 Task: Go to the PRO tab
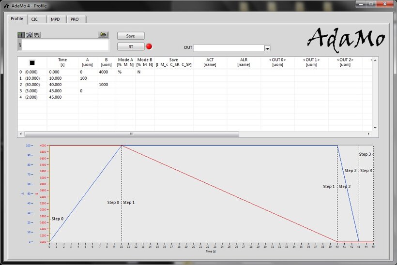(75, 19)
